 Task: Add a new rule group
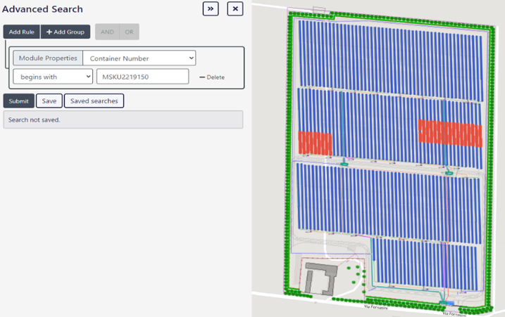[x=66, y=32]
